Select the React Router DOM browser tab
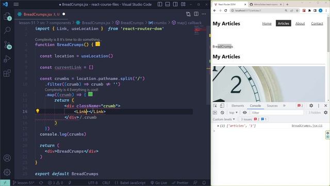This screenshot has width=330, height=186. [x=230, y=5]
